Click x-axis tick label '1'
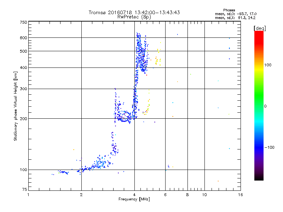The height and width of the screenshot is (212, 283). (x=28, y=195)
